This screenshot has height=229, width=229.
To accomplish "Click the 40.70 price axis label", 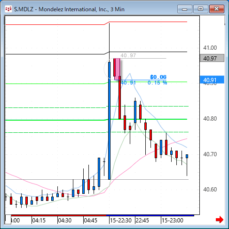I will (210, 154).
